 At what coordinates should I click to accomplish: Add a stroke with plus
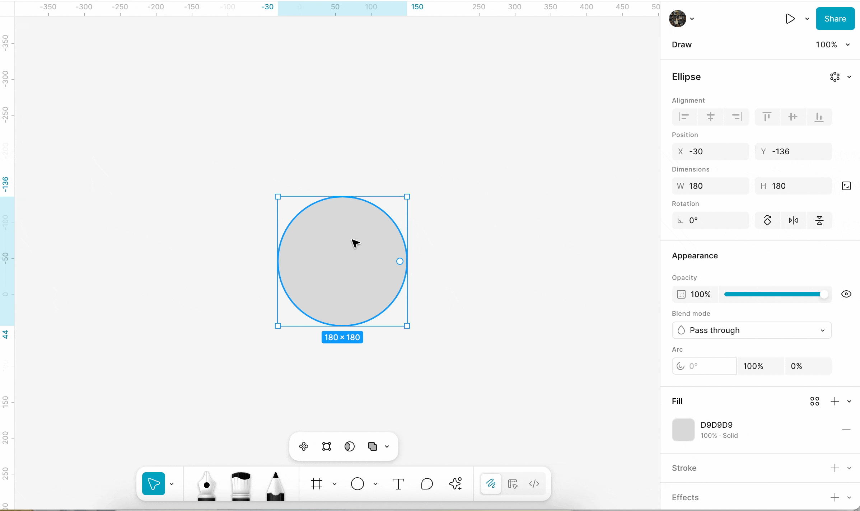[x=835, y=468]
